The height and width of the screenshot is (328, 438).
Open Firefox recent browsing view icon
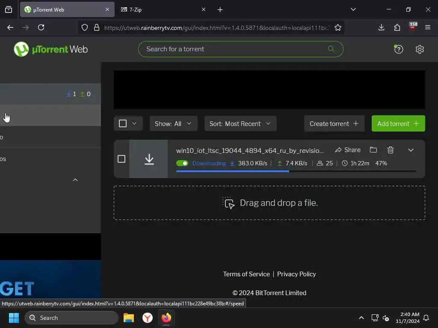tap(9, 9)
